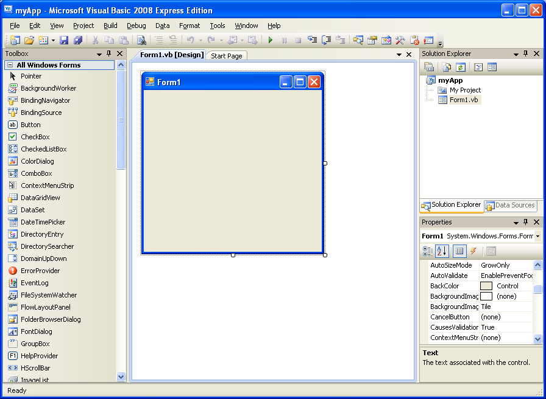Viewport: 546px width, 399px height.
Task: Switch to the Data Sources tab
Action: point(511,206)
